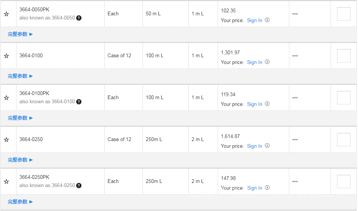
Task: Show price info icon for 1,614.87 item
Action: point(267,146)
